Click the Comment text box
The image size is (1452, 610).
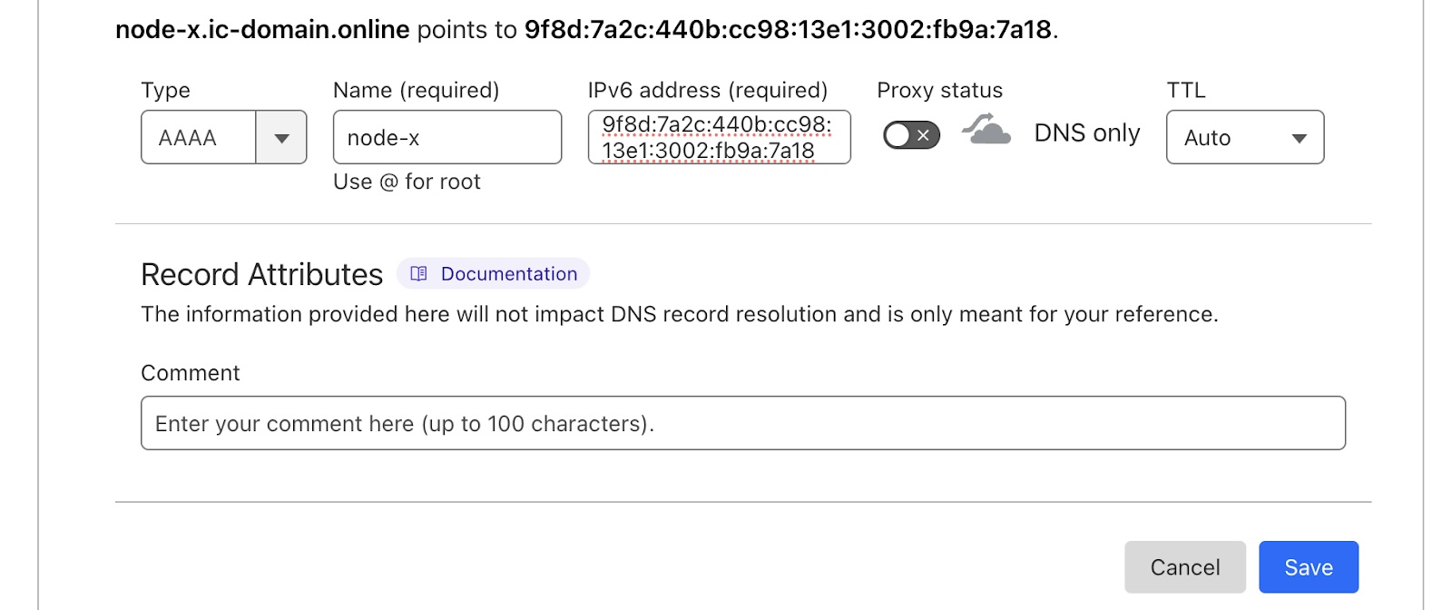coord(743,423)
